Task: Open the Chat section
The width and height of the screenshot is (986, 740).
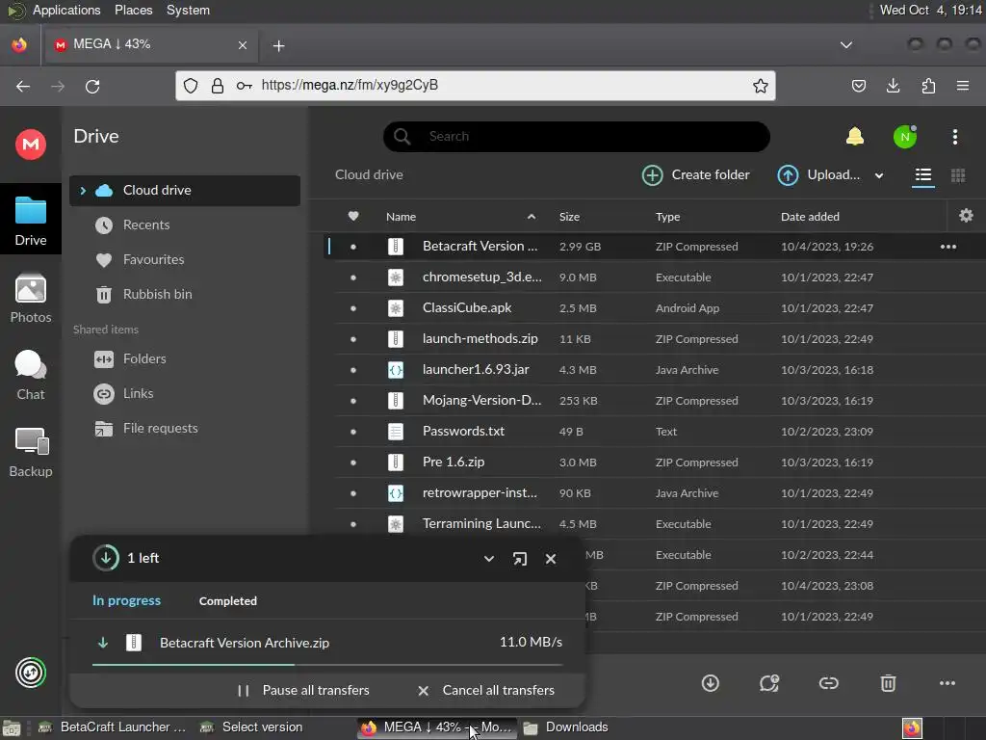Action: pyautogui.click(x=30, y=376)
